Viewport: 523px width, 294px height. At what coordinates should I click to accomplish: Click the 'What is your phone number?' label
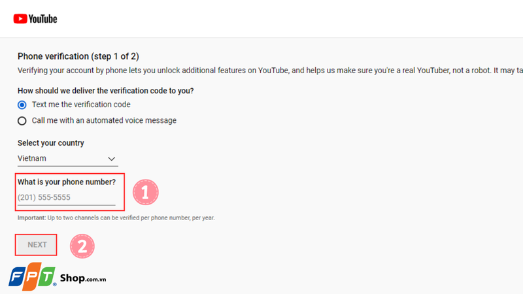tap(66, 182)
